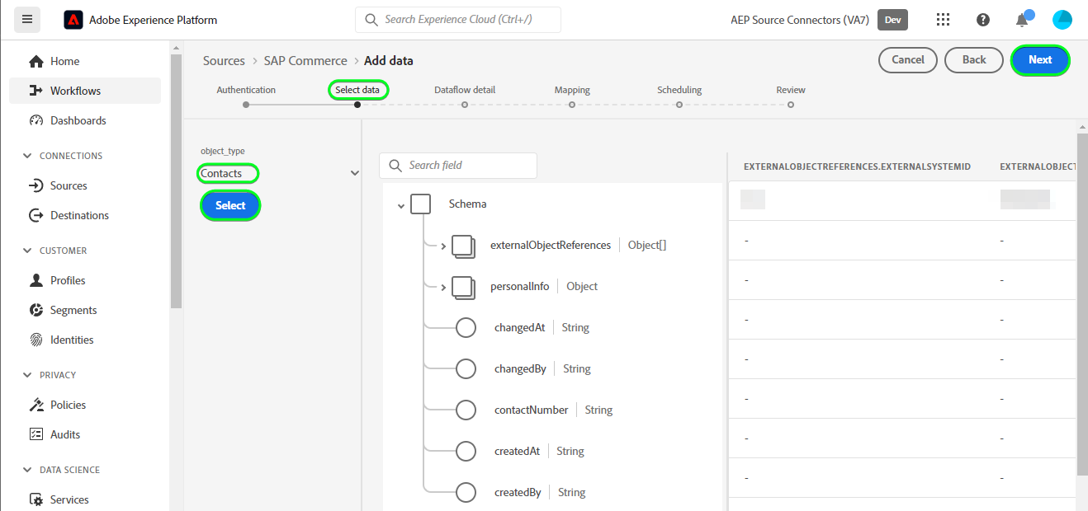Open the notifications bell

tap(1022, 21)
